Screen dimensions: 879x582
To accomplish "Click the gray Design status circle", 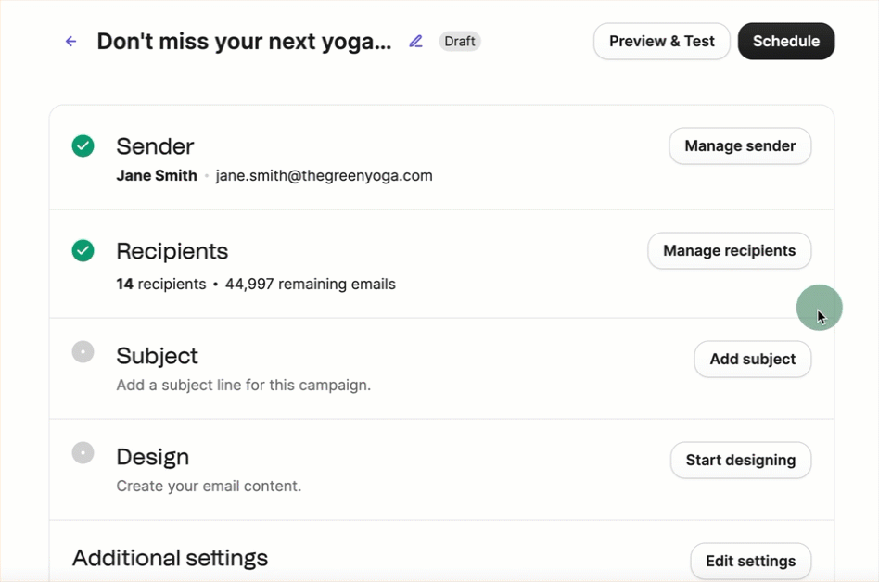I will point(83,453).
